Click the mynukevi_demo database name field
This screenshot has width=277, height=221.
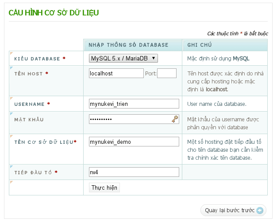point(134,142)
